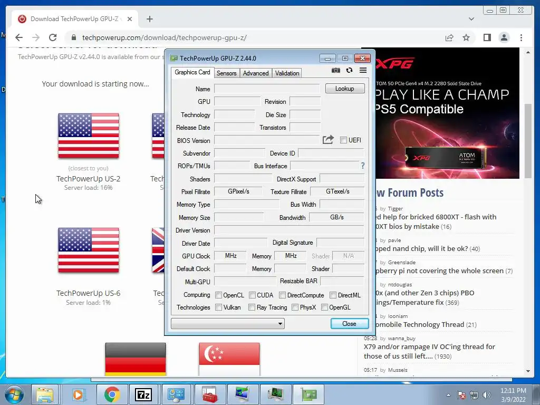Open the X79 rampage IV thread link
This screenshot has width=540, height=405.
[429, 351]
